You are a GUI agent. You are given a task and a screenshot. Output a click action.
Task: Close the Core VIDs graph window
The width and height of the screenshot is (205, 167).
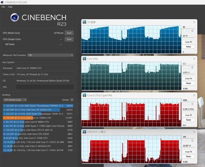tap(194, 59)
